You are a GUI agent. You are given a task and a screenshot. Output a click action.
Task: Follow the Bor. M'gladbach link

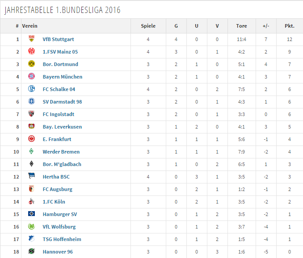(x=62, y=164)
